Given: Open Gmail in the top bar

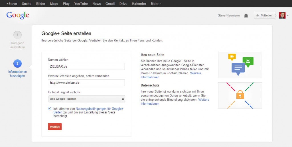Looking at the screenshot, I should coord(110,4).
